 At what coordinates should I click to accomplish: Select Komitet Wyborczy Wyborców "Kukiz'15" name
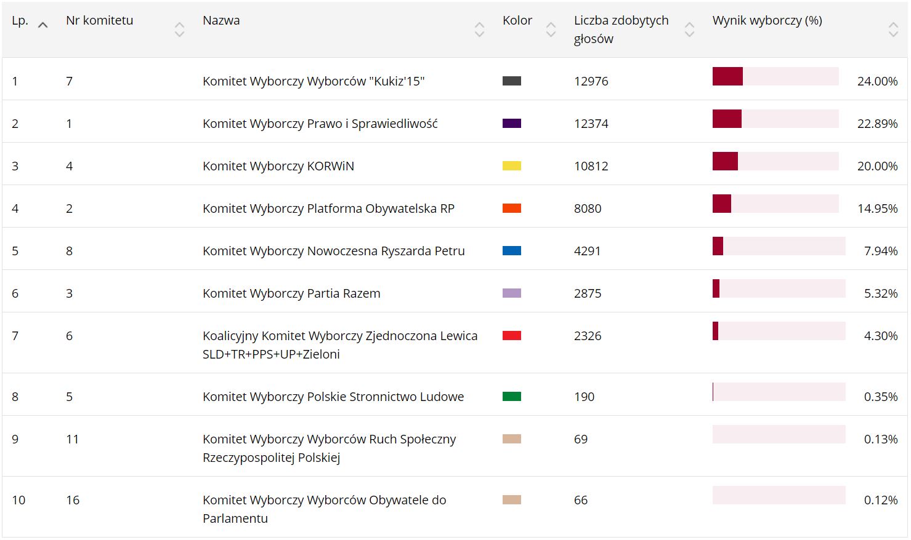pyautogui.click(x=314, y=81)
